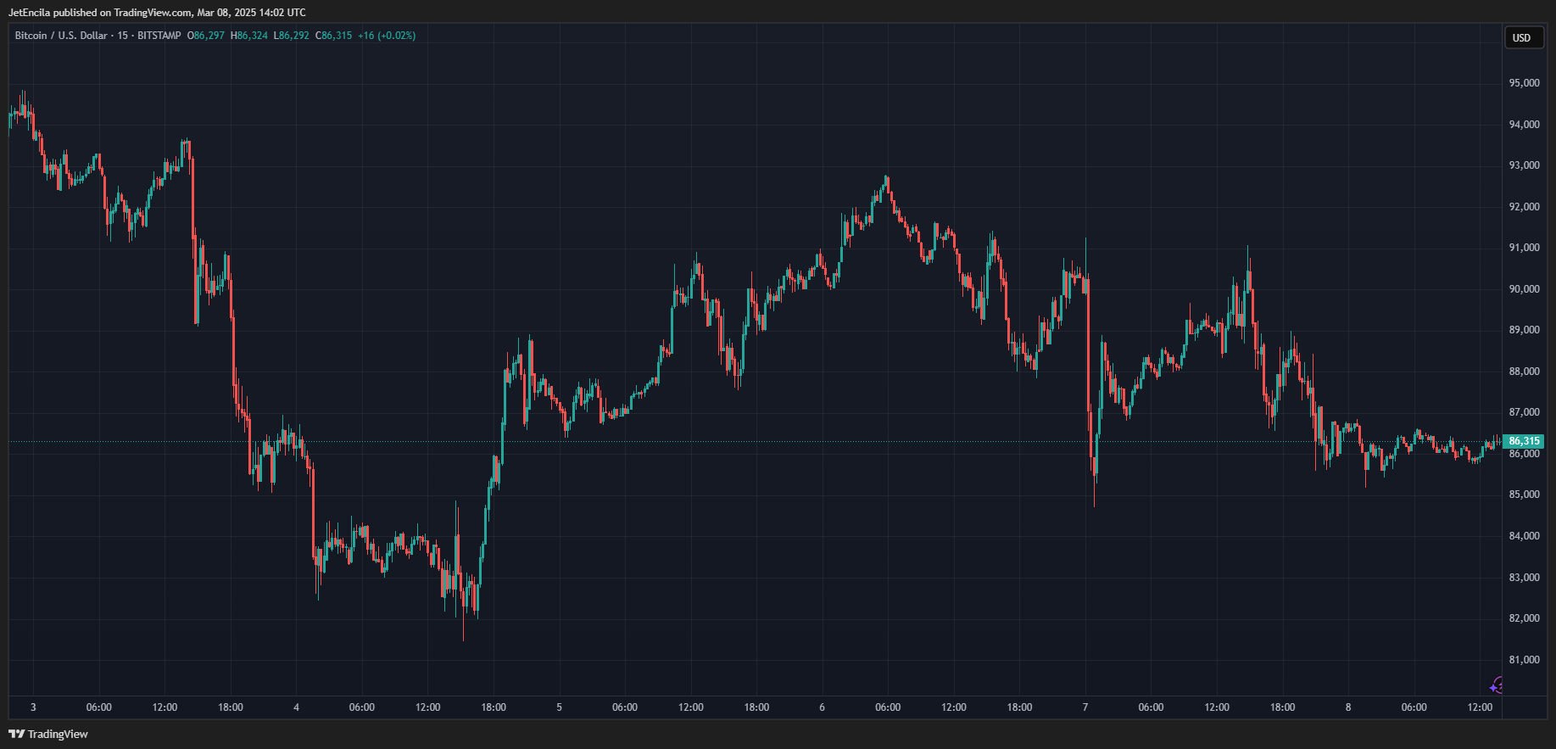Image resolution: width=1556 pixels, height=749 pixels.
Task: Click the high value H86,324 in the legend
Action: tap(248, 36)
